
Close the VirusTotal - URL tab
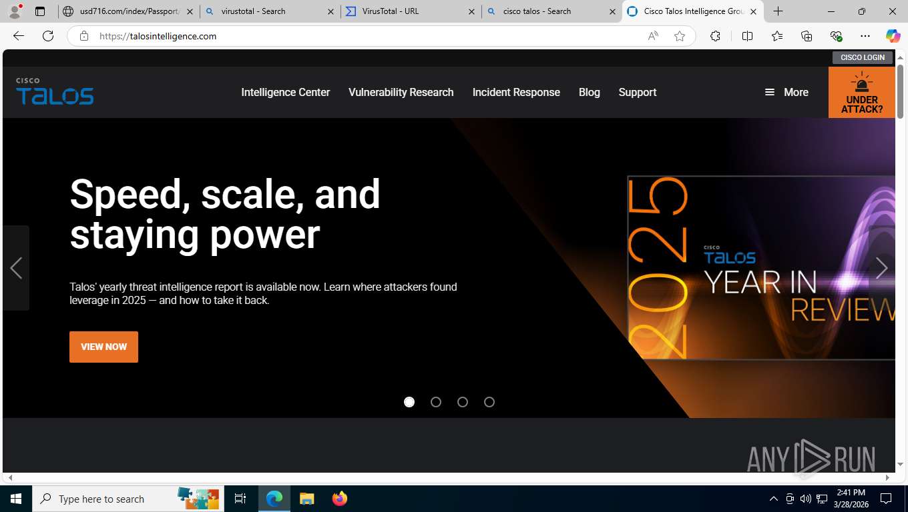(471, 11)
